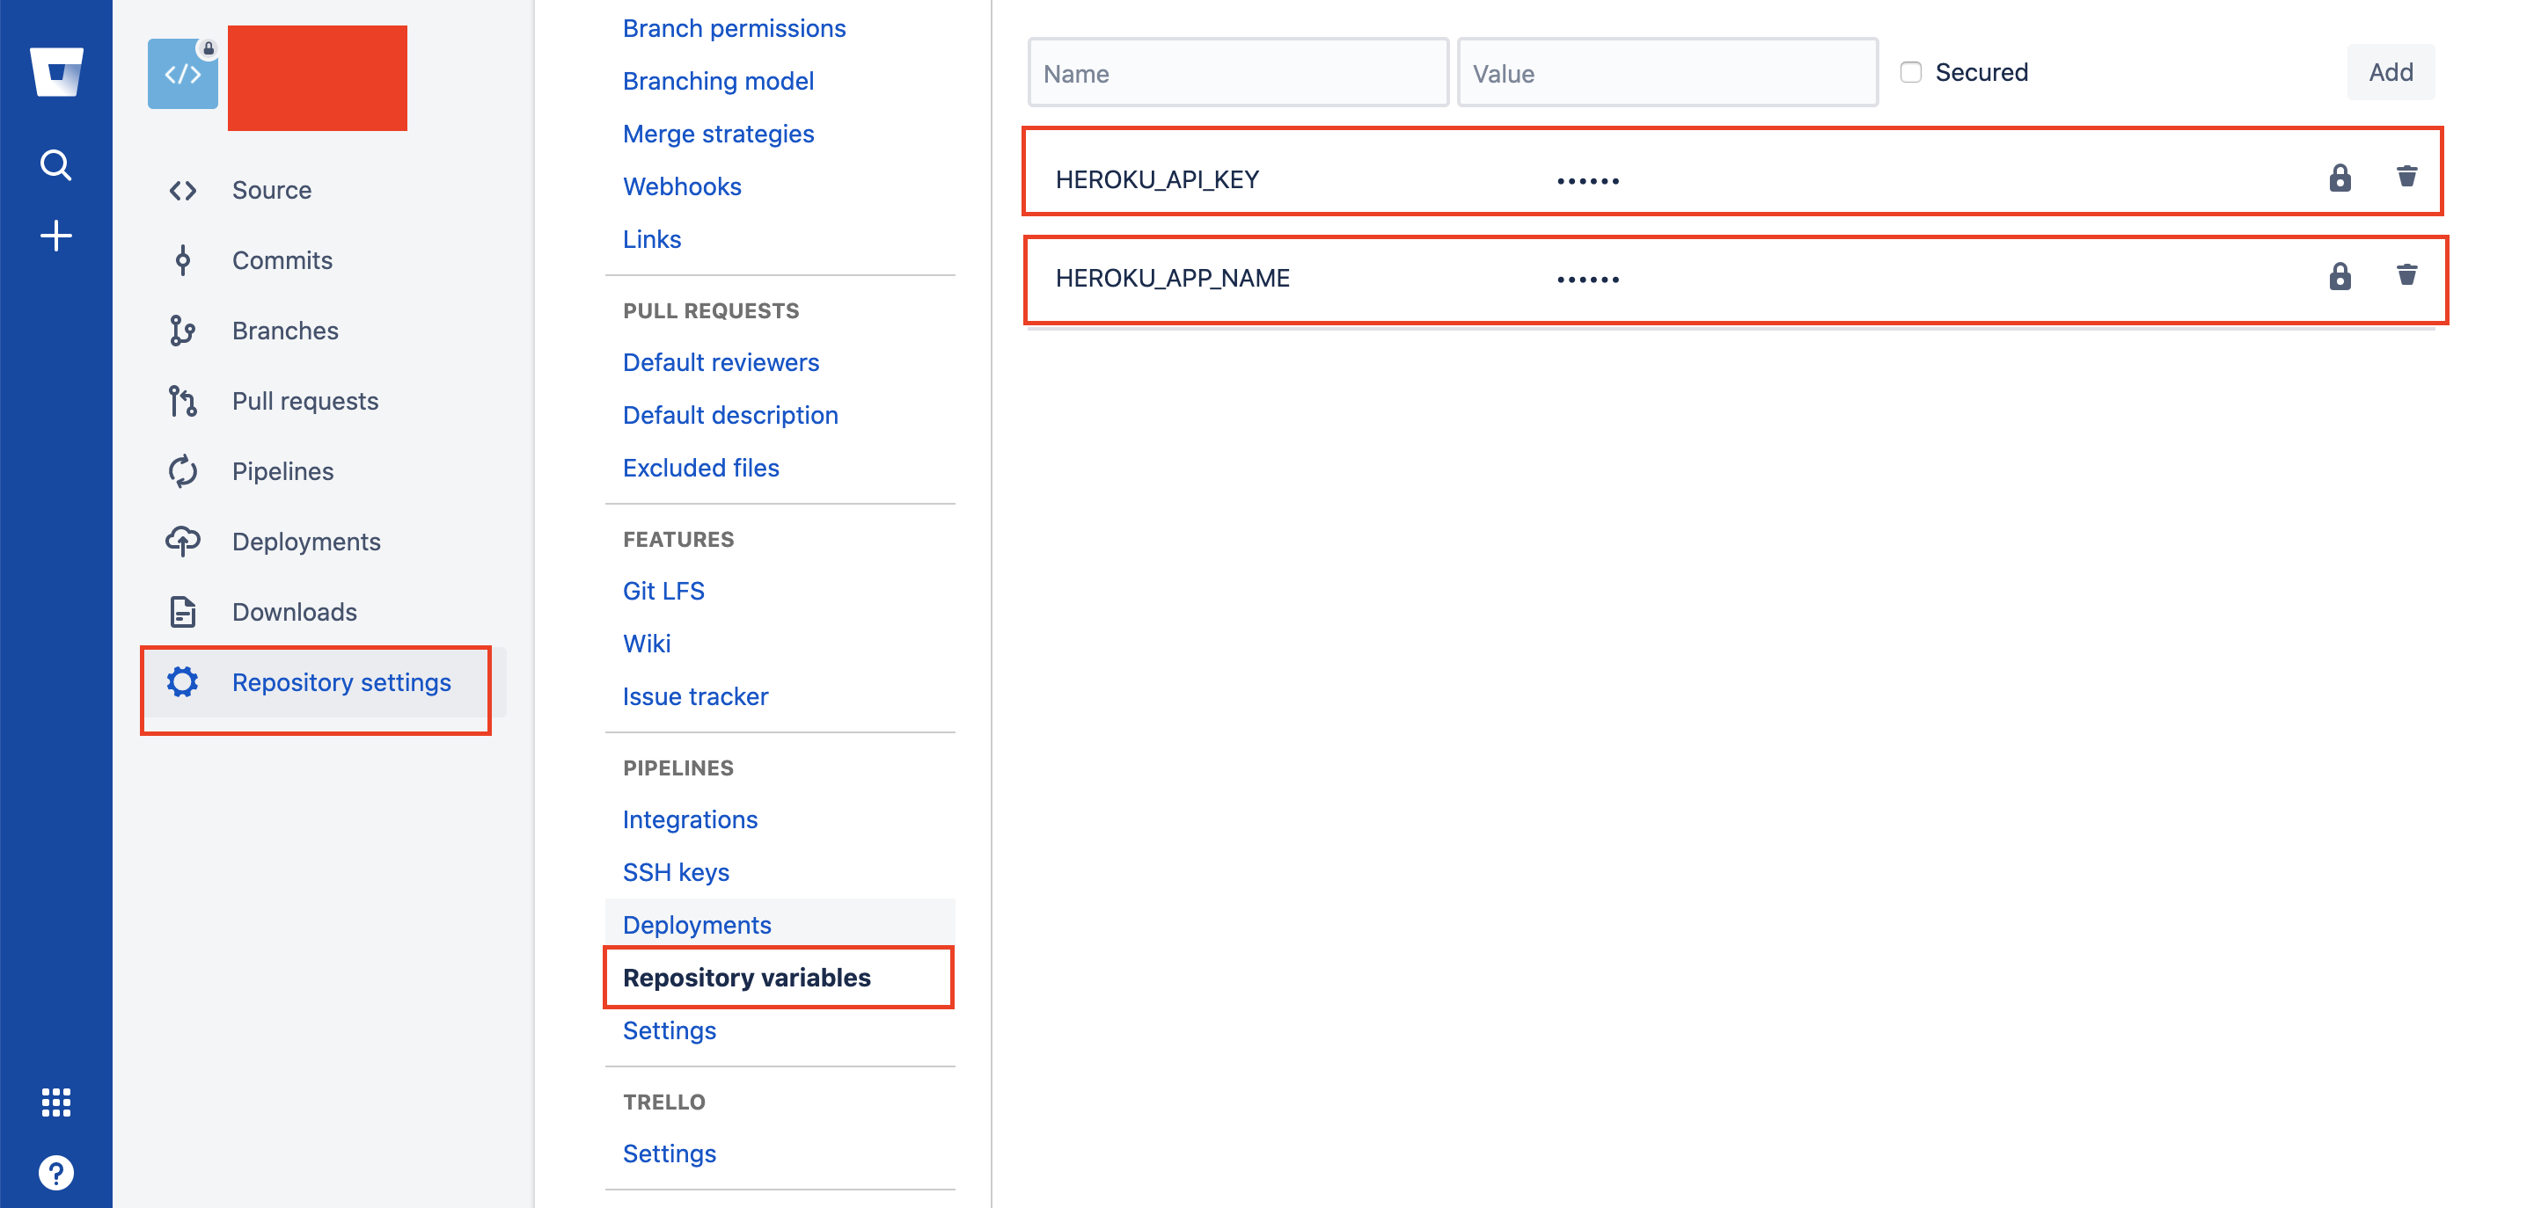Viewport: 2534px width, 1208px height.
Task: Check the Secured checkbox
Action: click(x=1910, y=70)
